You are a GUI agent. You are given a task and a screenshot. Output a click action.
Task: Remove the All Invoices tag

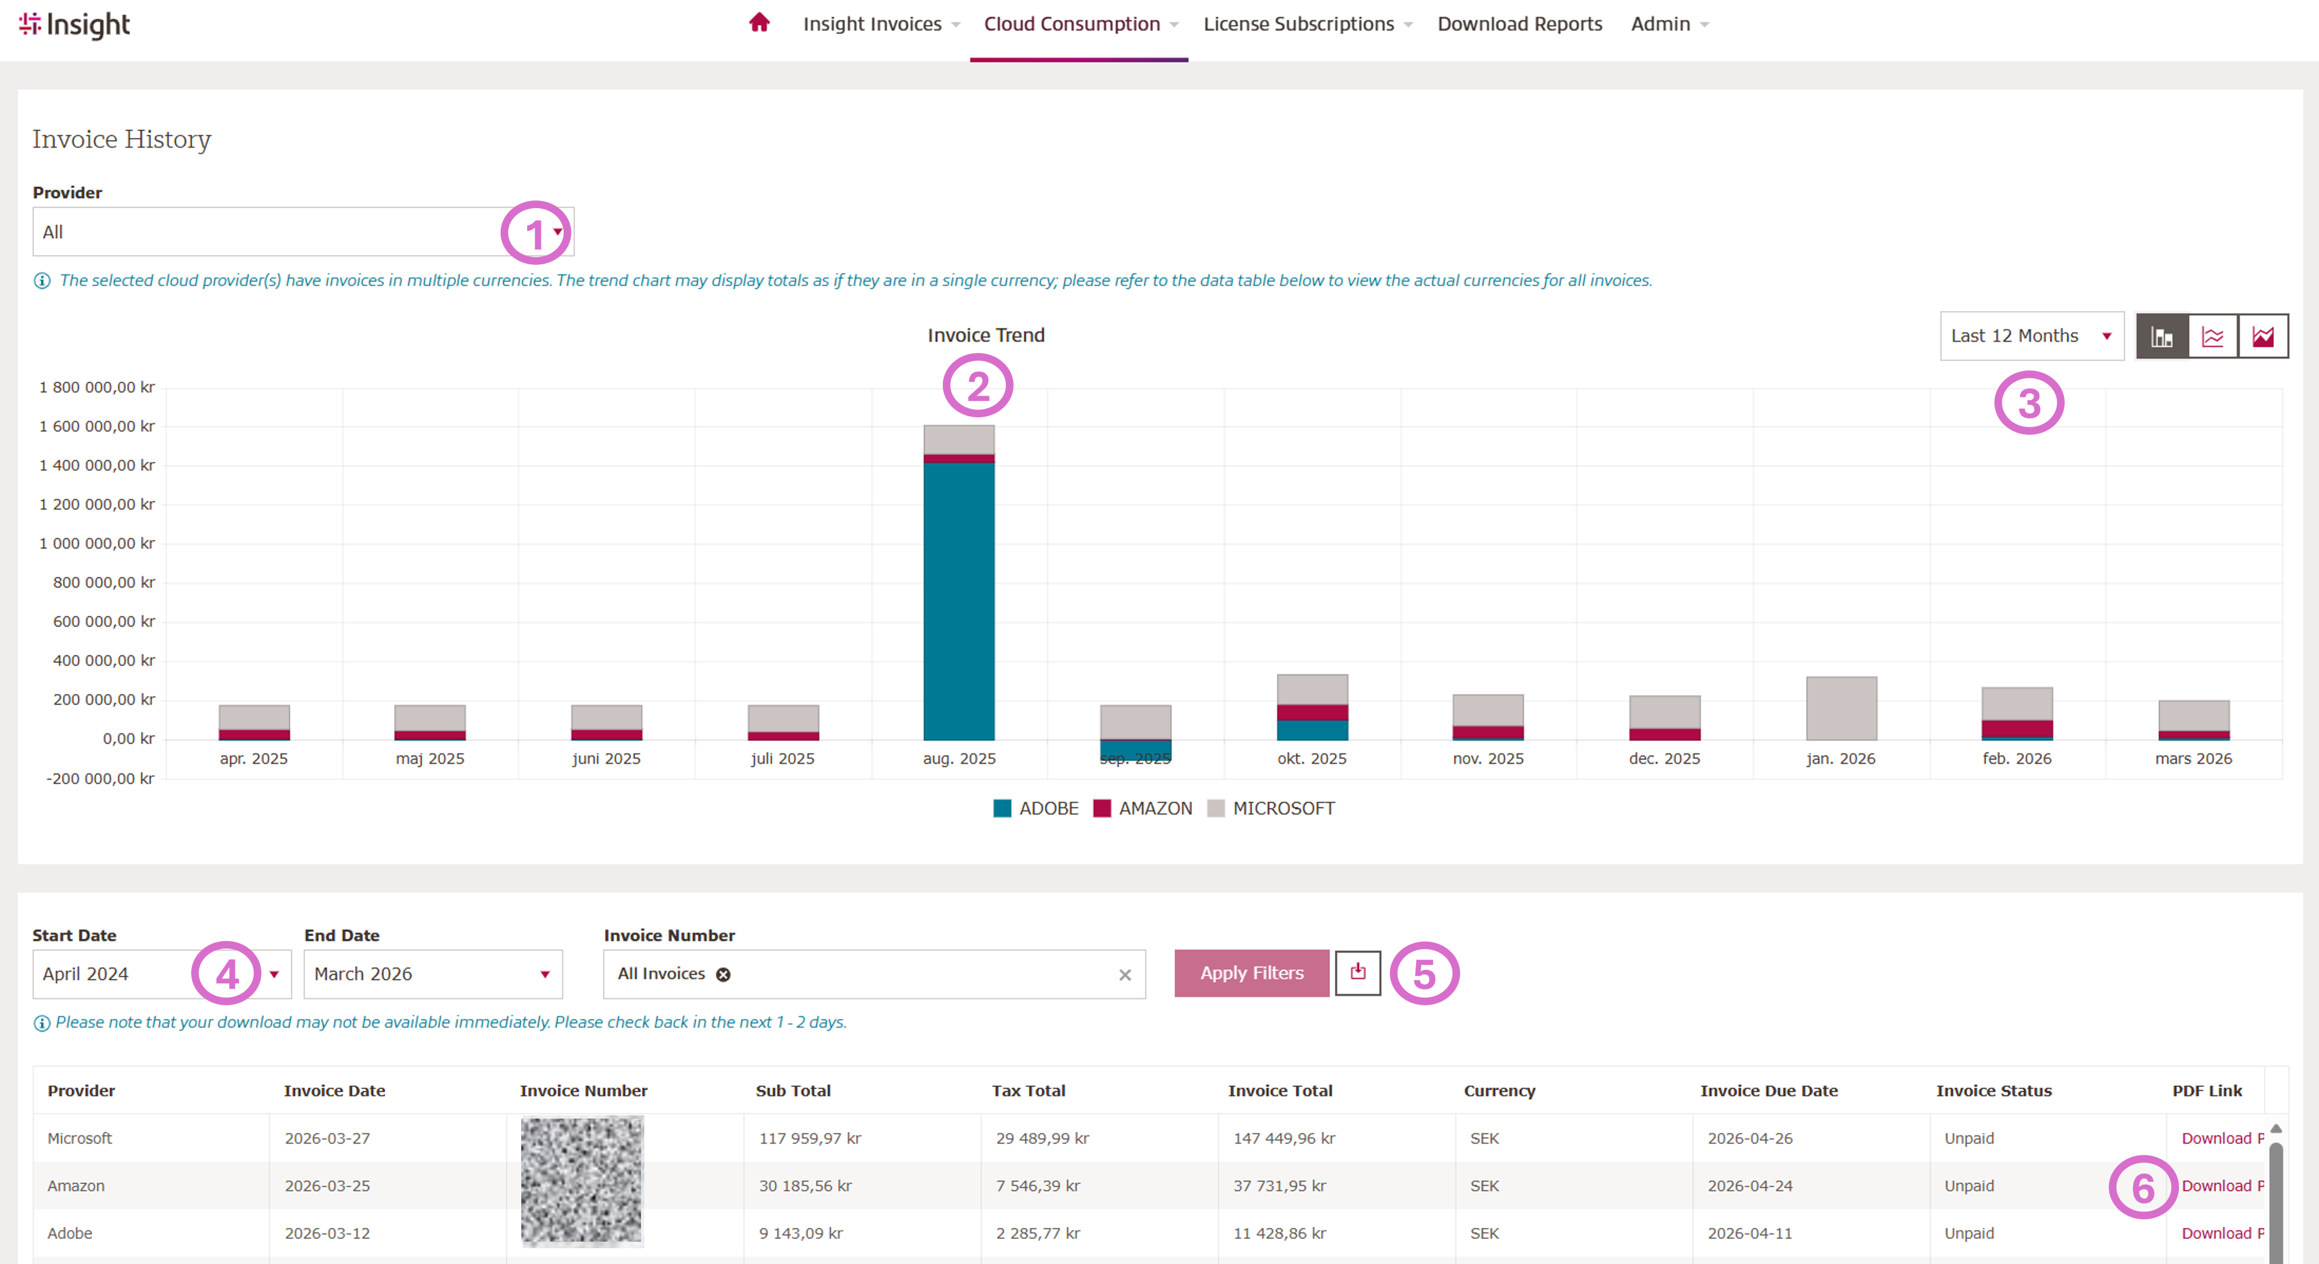click(723, 974)
